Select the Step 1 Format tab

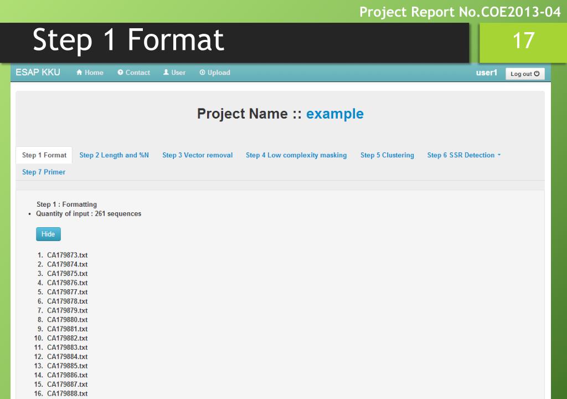click(44, 155)
